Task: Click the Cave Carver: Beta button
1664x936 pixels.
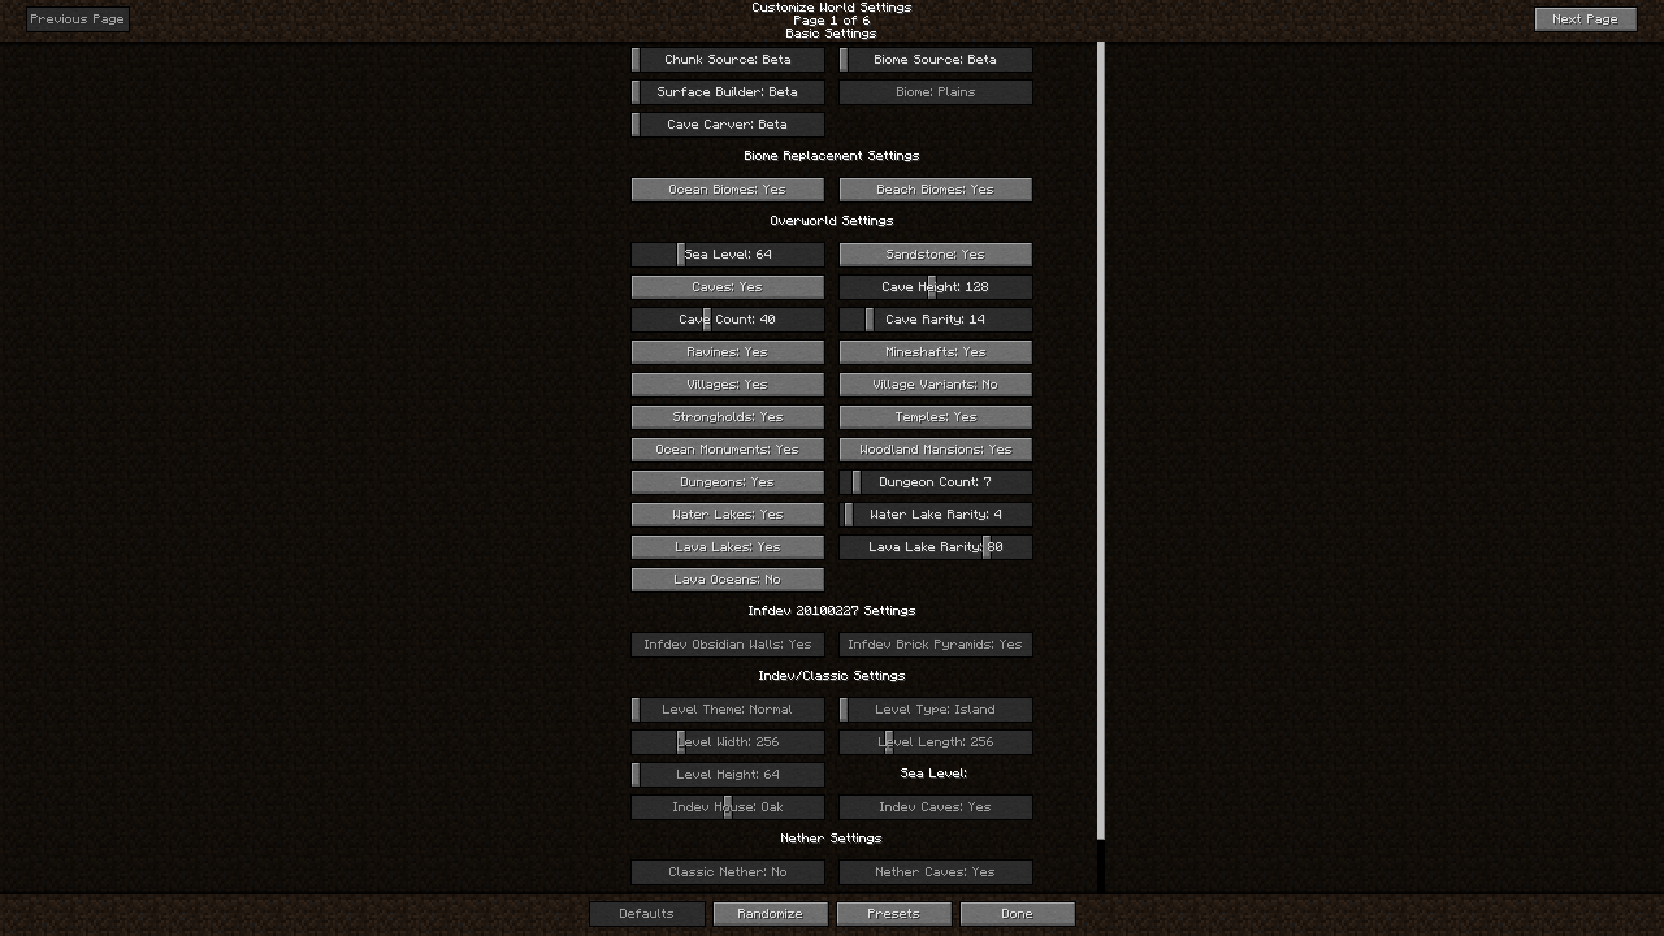Action: pyautogui.click(x=727, y=123)
